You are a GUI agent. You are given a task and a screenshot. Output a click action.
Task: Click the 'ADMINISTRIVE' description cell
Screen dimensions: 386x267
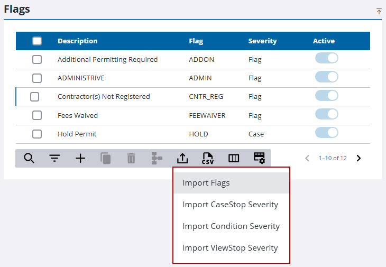[81, 78]
